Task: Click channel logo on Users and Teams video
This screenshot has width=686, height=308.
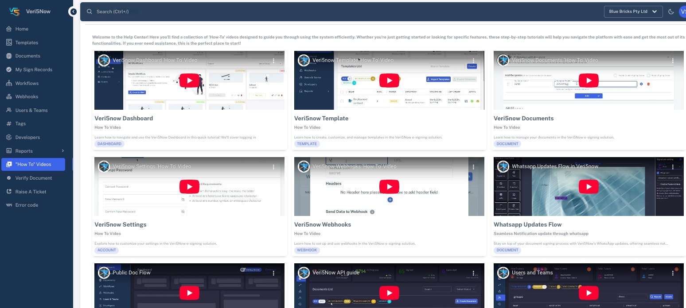Action: (503, 273)
